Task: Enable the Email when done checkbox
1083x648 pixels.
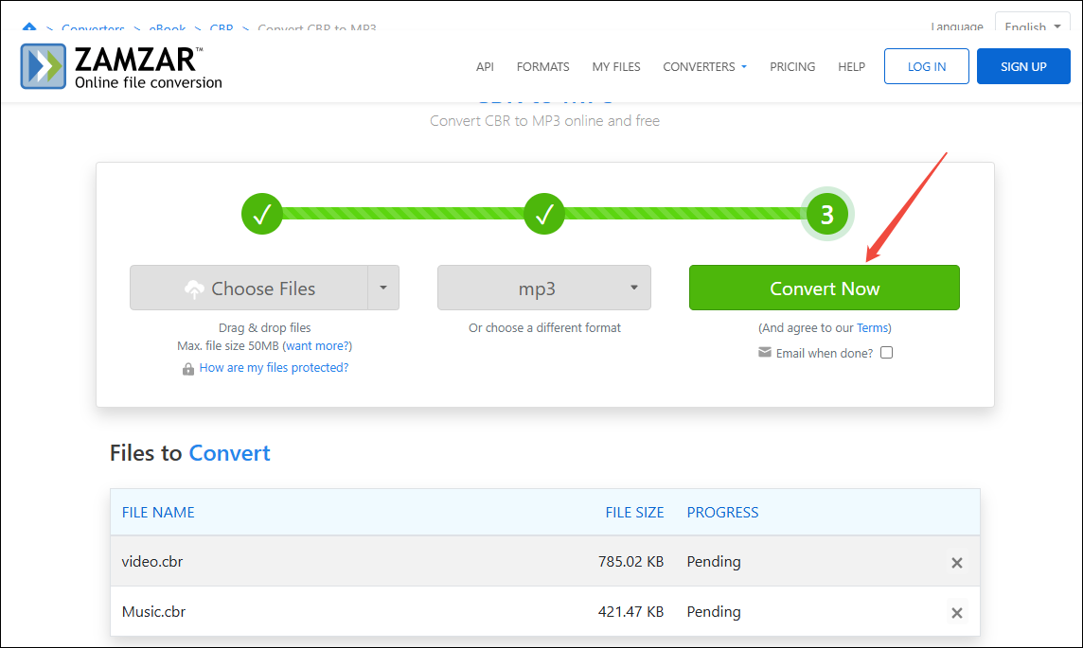Action: point(887,353)
